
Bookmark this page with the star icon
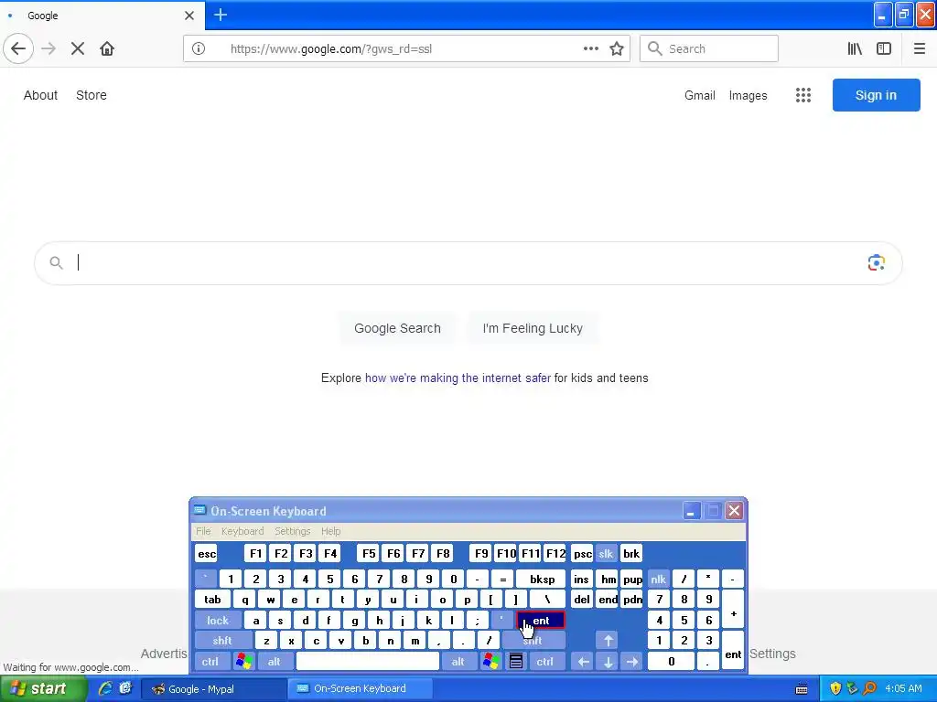point(617,48)
